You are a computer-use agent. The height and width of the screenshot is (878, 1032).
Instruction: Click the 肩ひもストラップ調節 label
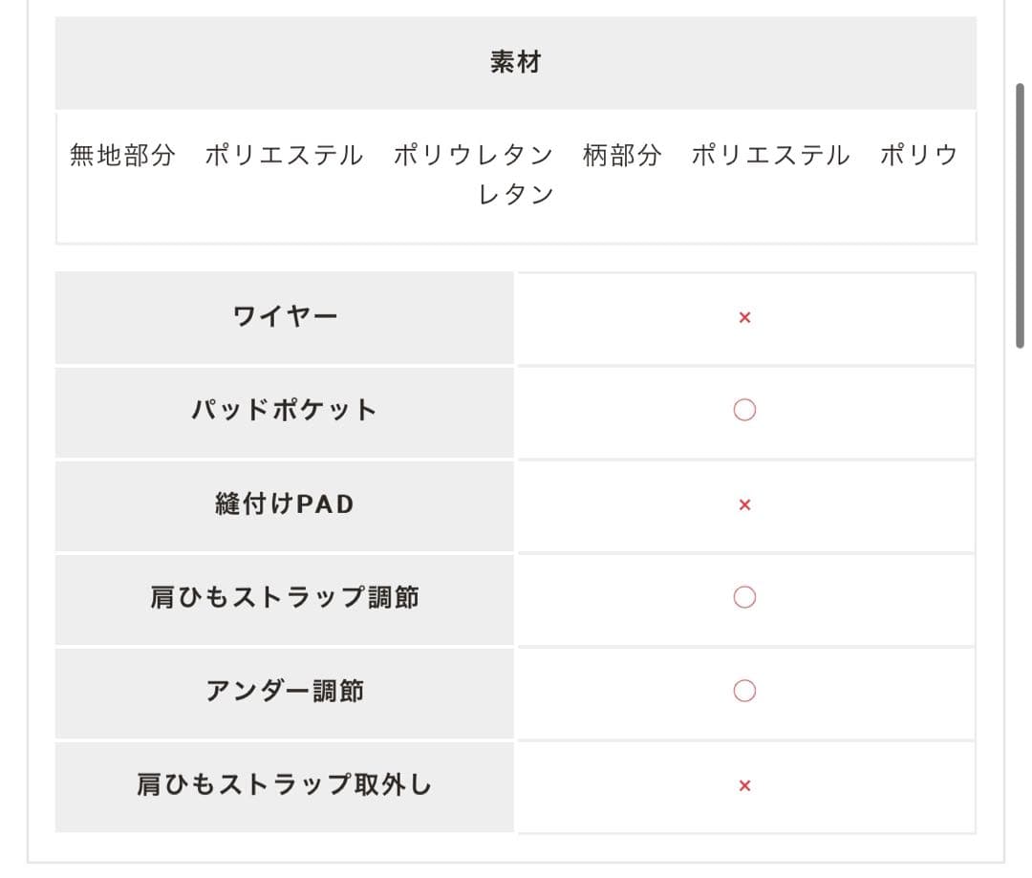click(285, 597)
